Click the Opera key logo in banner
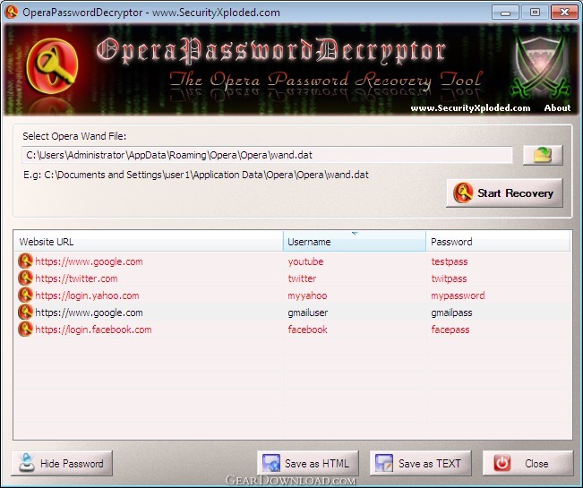Viewport: 583px width, 488px height. [x=52, y=66]
